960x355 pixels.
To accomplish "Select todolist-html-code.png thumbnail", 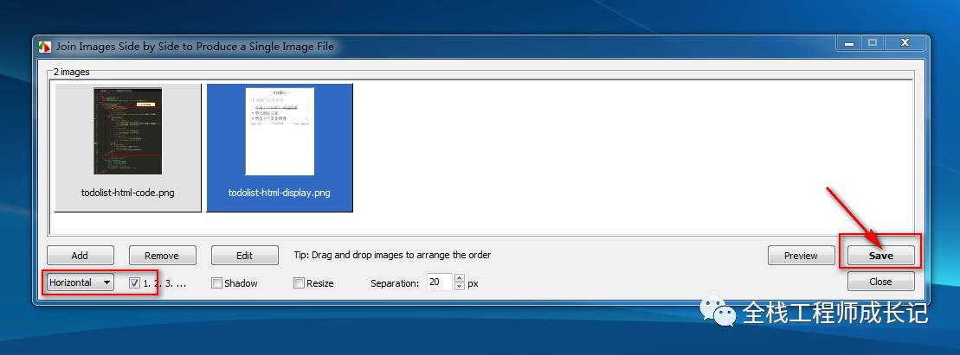I will (x=128, y=130).
